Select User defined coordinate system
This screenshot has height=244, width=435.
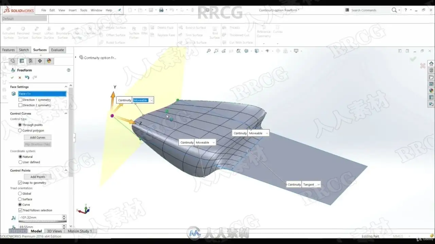(20, 162)
